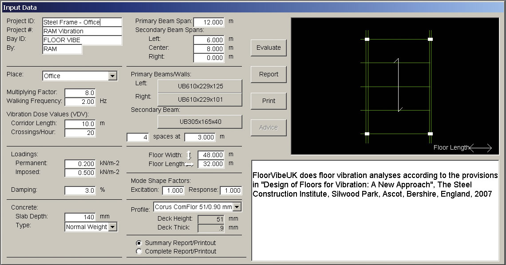The image size is (506, 265).
Task: Click the Floor Width vertical arrow icon
Action: (189, 155)
